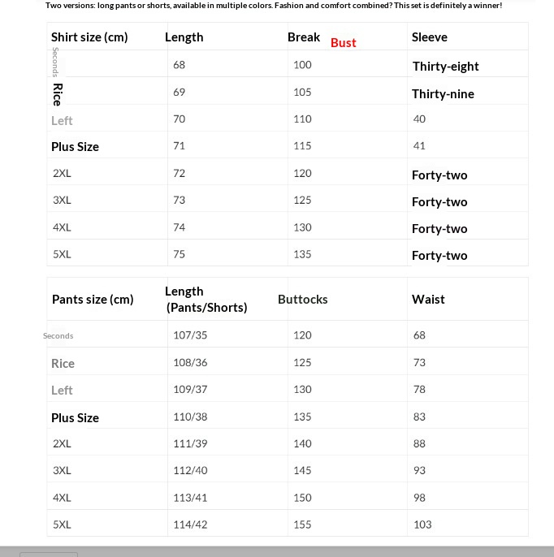Click the Thirty-nine sleeve cell

point(443,94)
